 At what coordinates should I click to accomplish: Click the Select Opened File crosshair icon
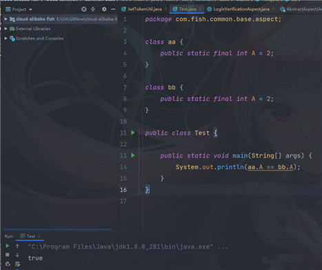(84, 9)
